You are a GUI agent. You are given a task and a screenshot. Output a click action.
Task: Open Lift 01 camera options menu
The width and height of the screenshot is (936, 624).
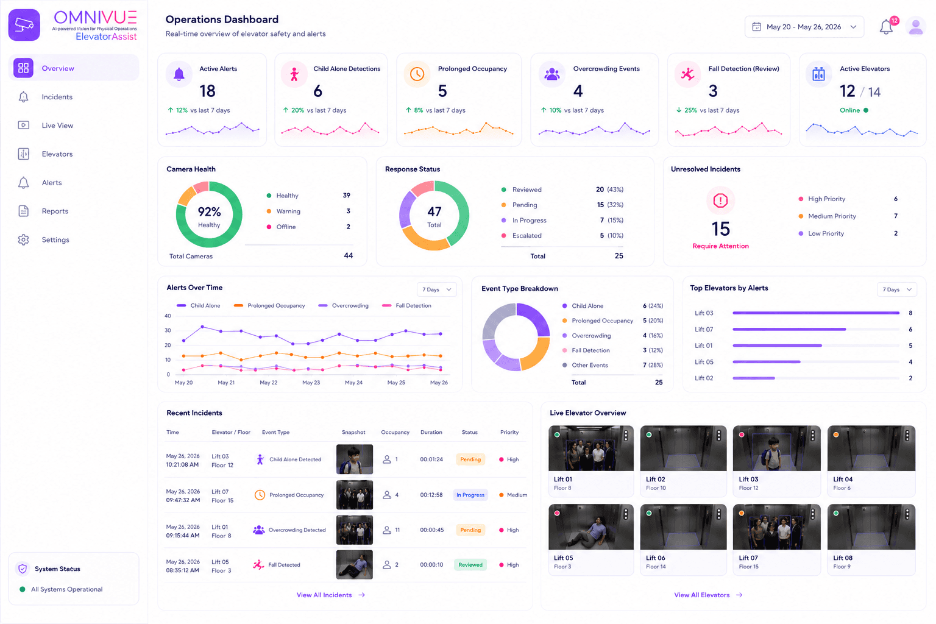coord(626,435)
